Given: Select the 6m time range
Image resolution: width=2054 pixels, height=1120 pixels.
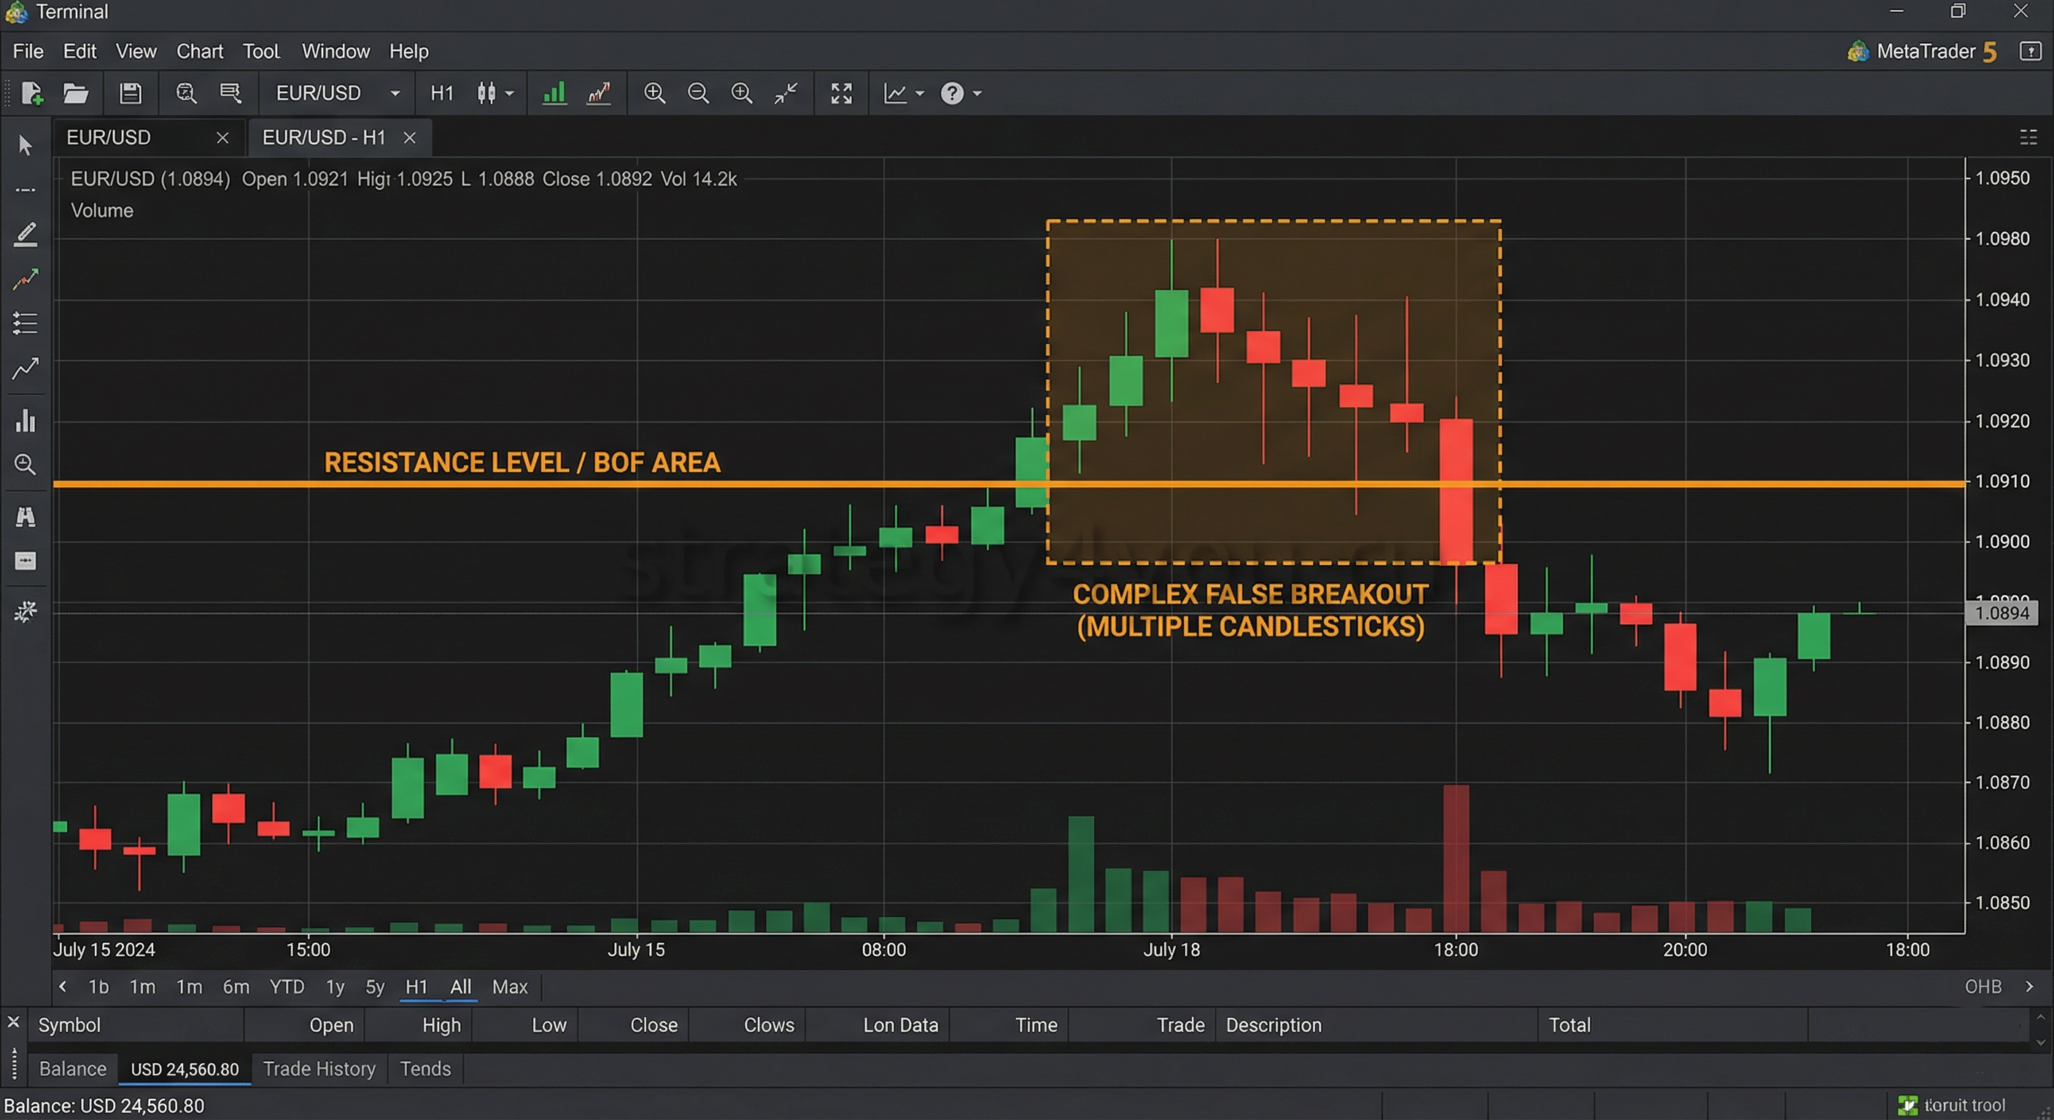Looking at the screenshot, I should [x=235, y=986].
